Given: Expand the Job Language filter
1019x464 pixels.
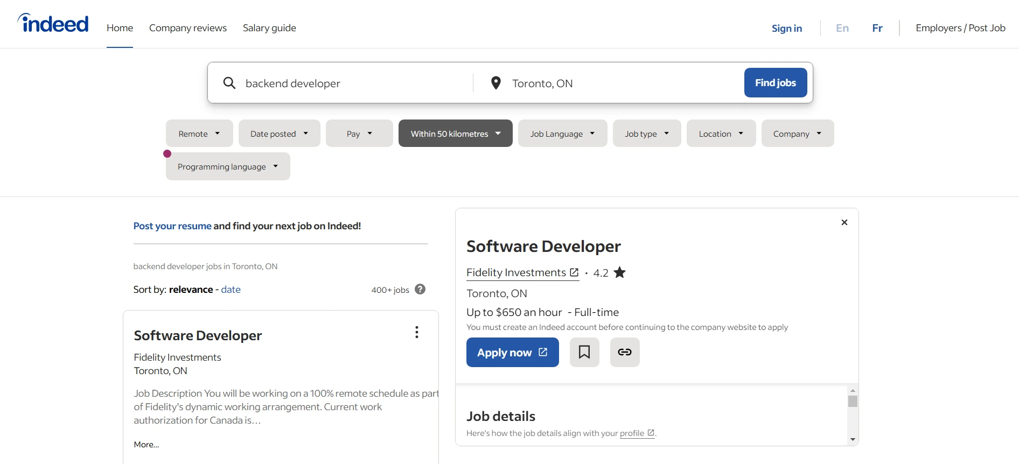Looking at the screenshot, I should click(563, 133).
